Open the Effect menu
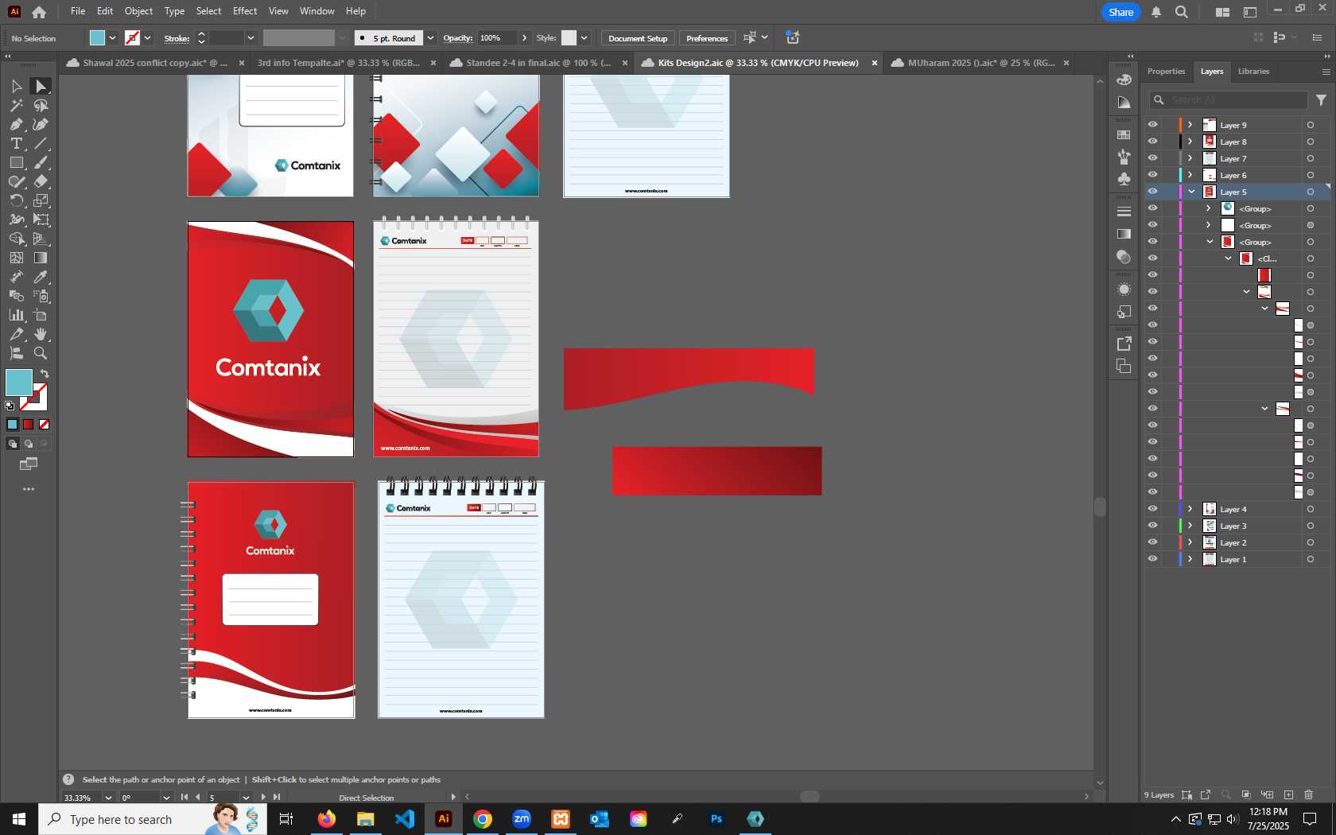Image resolution: width=1336 pixels, height=835 pixels. click(245, 11)
